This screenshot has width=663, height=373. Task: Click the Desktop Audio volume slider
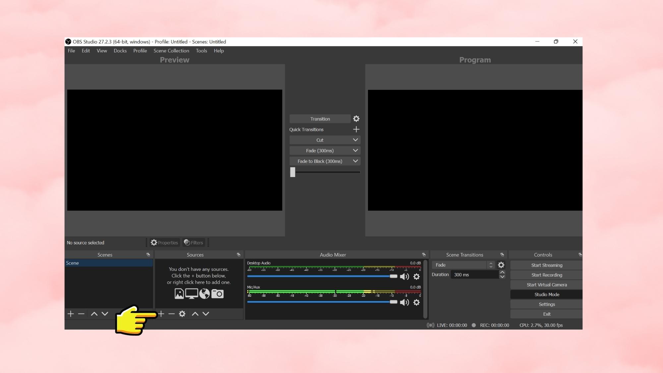pos(322,276)
